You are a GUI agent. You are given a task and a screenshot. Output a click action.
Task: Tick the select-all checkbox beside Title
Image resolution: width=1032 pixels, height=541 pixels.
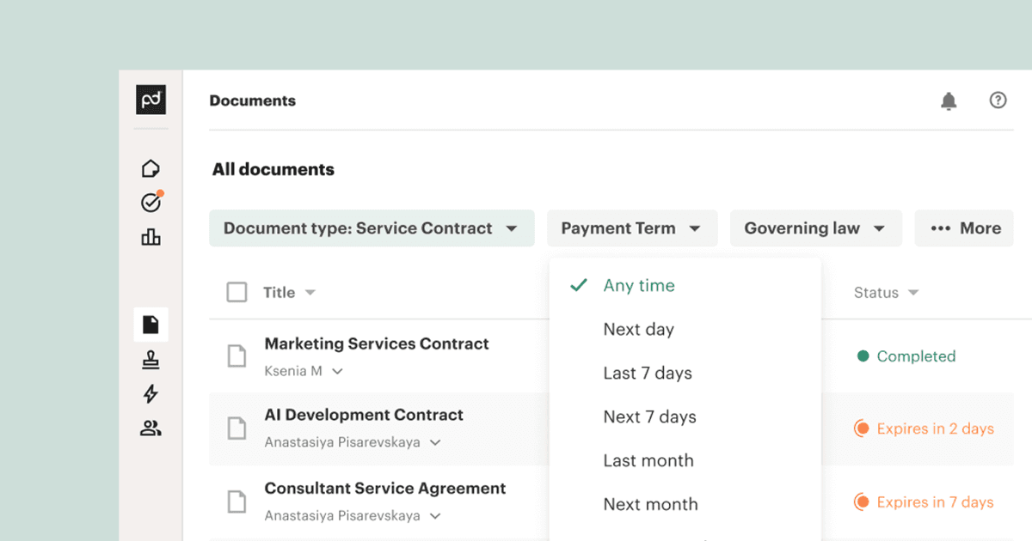pos(236,293)
